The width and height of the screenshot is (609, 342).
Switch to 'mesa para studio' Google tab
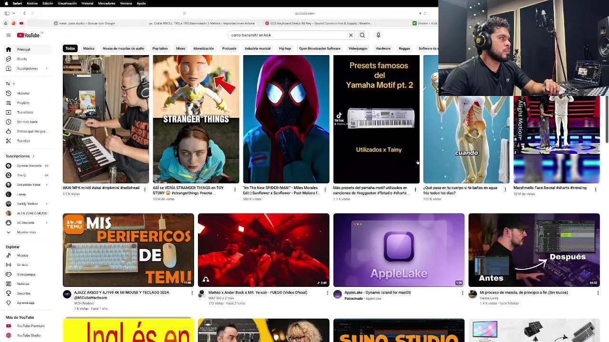tap(85, 23)
